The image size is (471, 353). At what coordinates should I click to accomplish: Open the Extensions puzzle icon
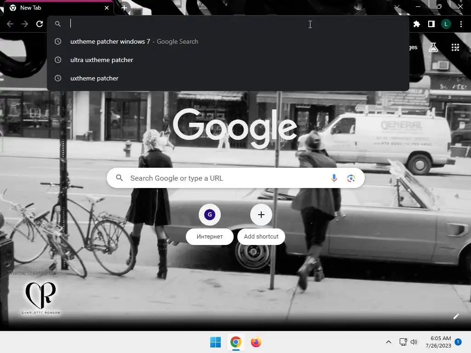pyautogui.click(x=417, y=24)
